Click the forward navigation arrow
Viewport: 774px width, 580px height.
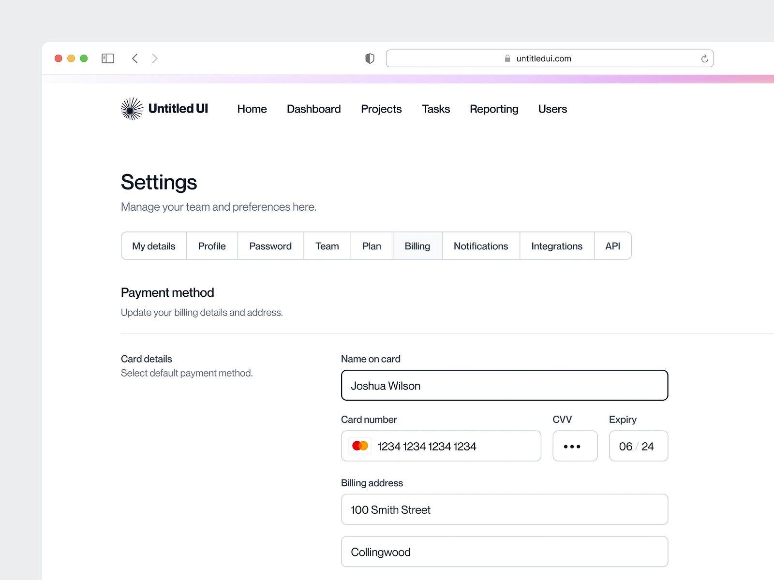[x=155, y=58]
